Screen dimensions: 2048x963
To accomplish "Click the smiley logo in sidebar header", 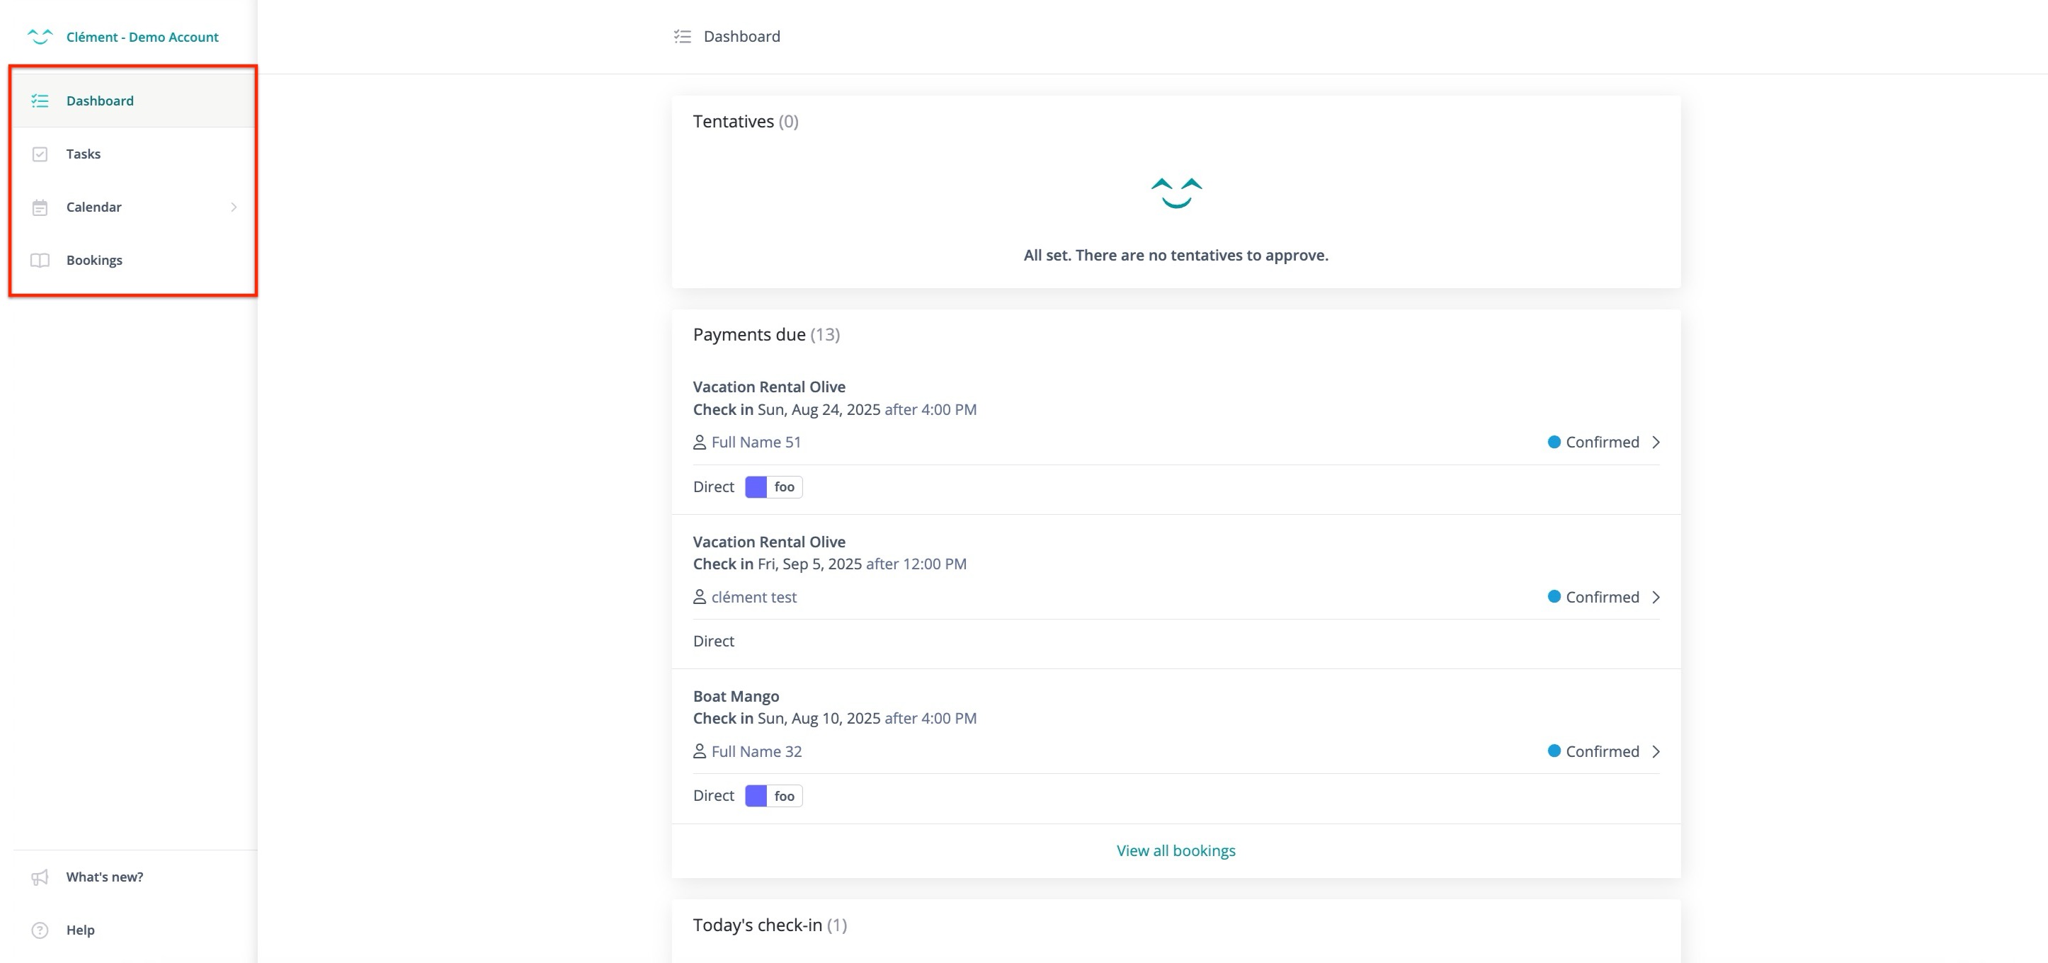I will click(x=39, y=36).
